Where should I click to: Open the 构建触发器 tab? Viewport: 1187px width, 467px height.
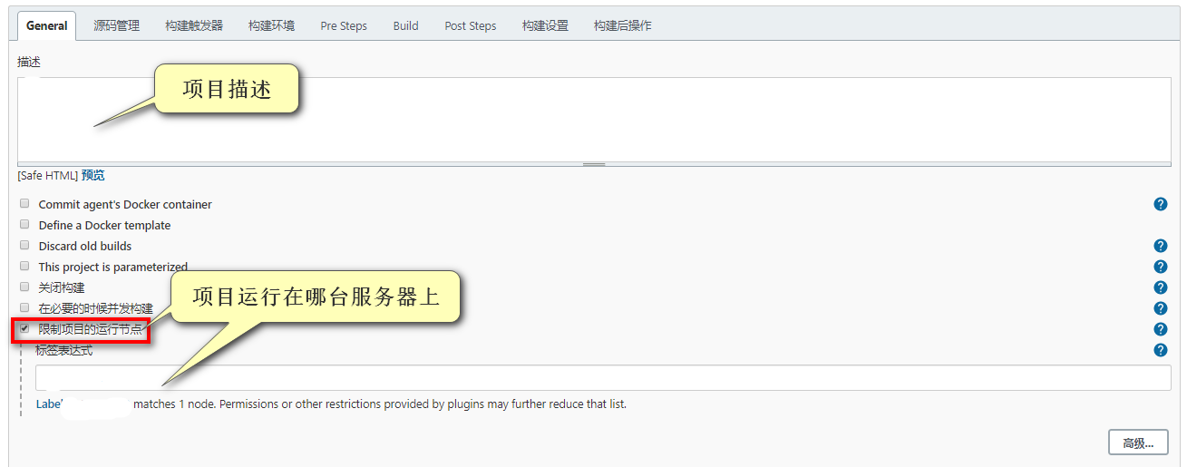(x=194, y=25)
